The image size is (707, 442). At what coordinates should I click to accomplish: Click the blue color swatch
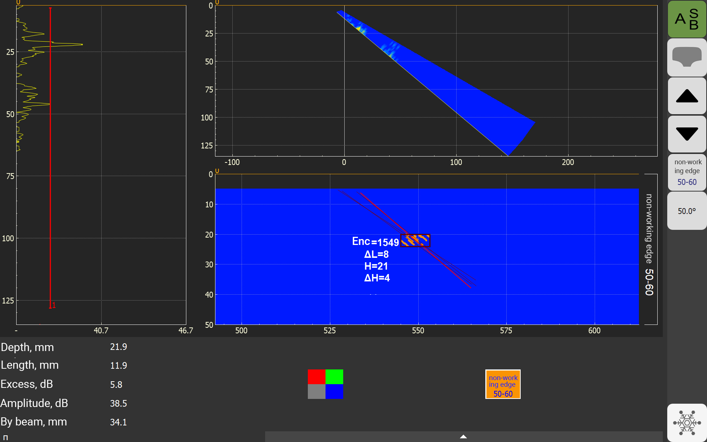[334, 392]
